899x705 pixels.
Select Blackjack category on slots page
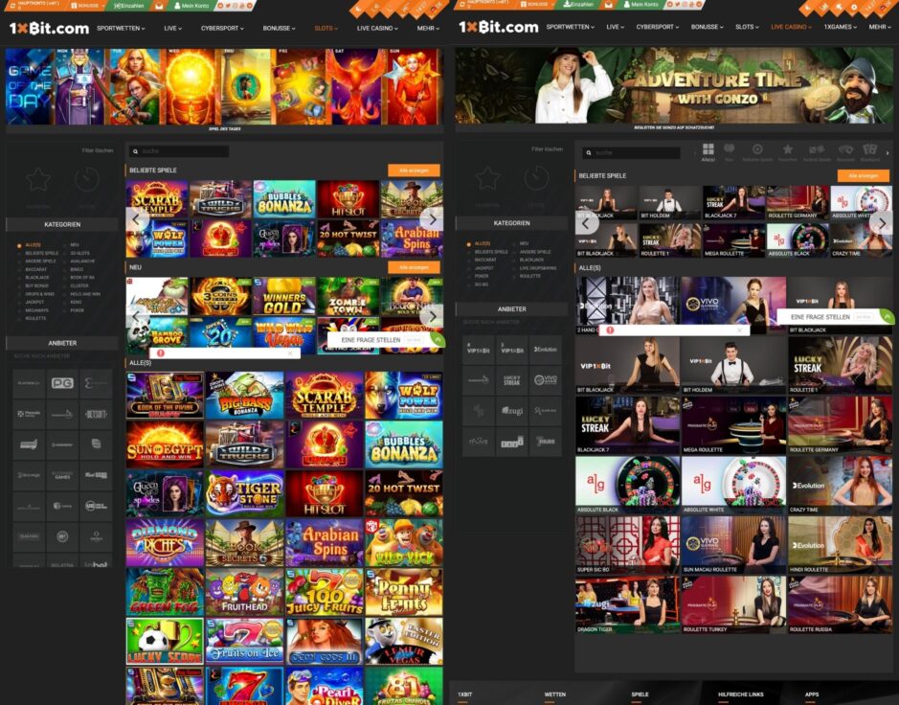(x=37, y=278)
